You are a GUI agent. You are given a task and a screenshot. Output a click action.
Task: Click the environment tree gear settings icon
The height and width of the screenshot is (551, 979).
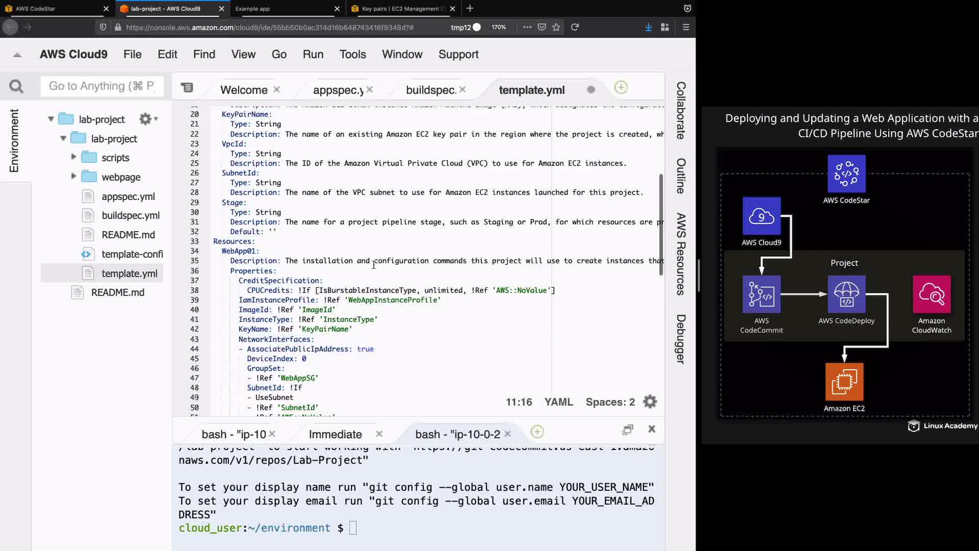click(x=146, y=119)
